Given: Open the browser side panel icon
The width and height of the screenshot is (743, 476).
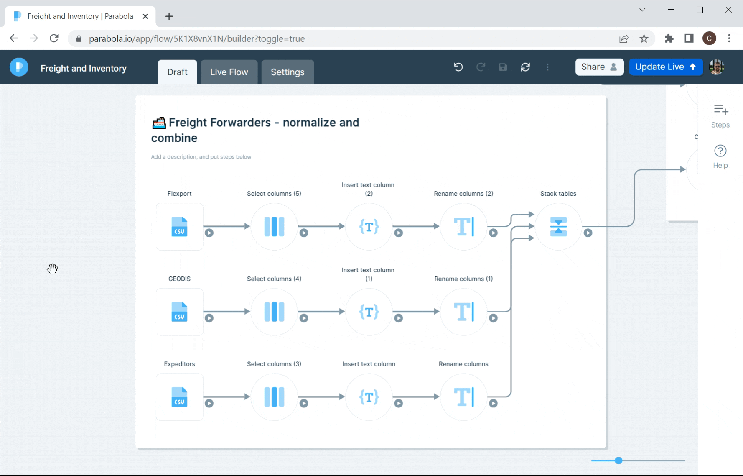Looking at the screenshot, I should tap(689, 38).
